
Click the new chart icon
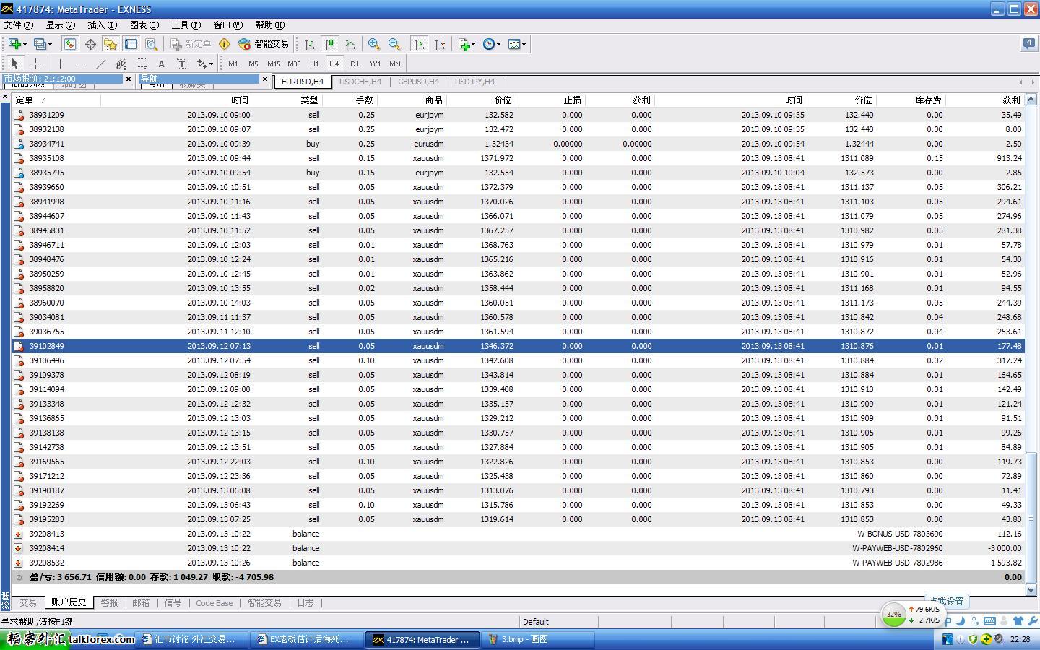[14, 44]
